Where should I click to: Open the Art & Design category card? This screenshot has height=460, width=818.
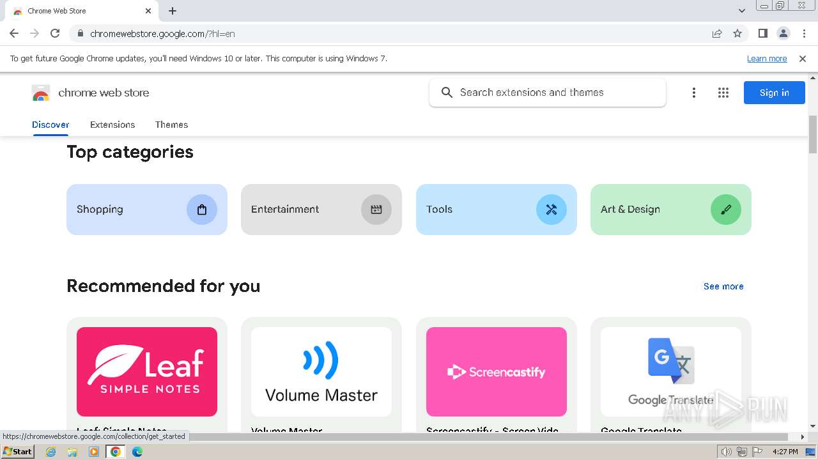click(x=671, y=210)
